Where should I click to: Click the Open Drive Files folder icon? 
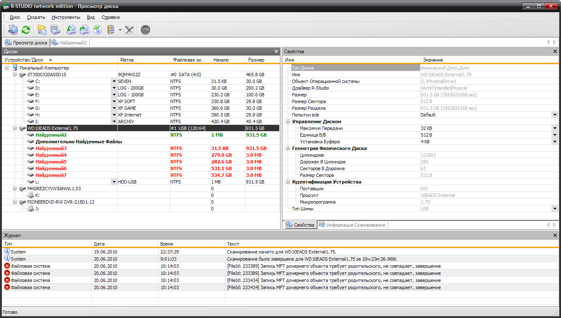(42, 30)
